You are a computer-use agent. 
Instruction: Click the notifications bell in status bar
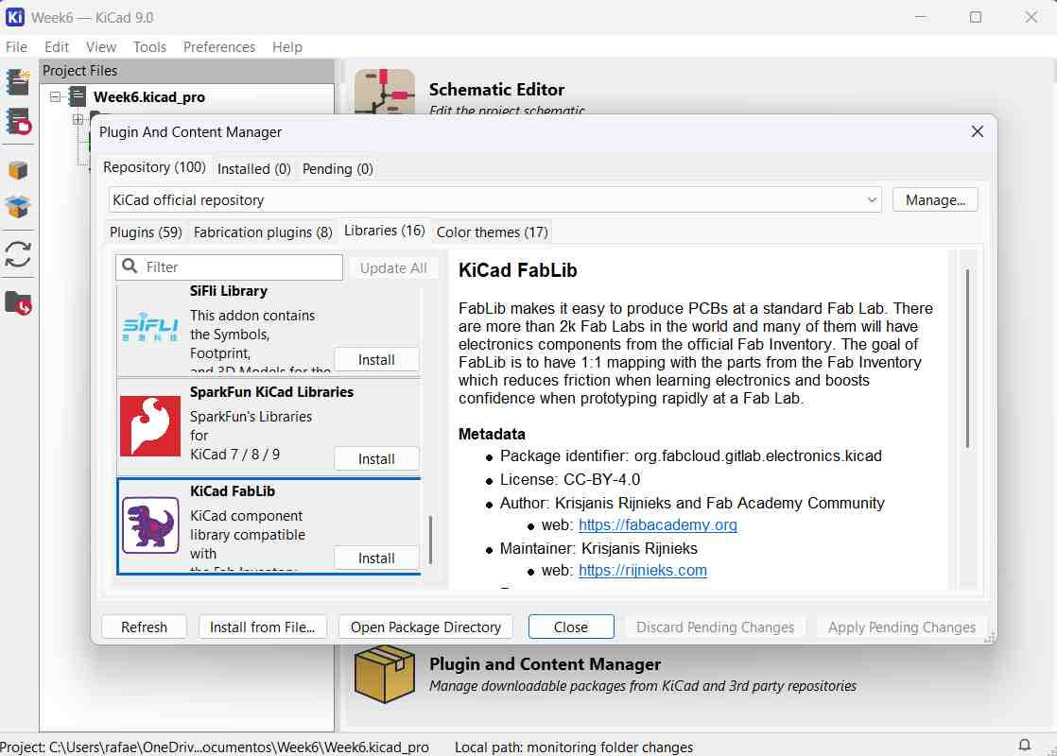1025,746
